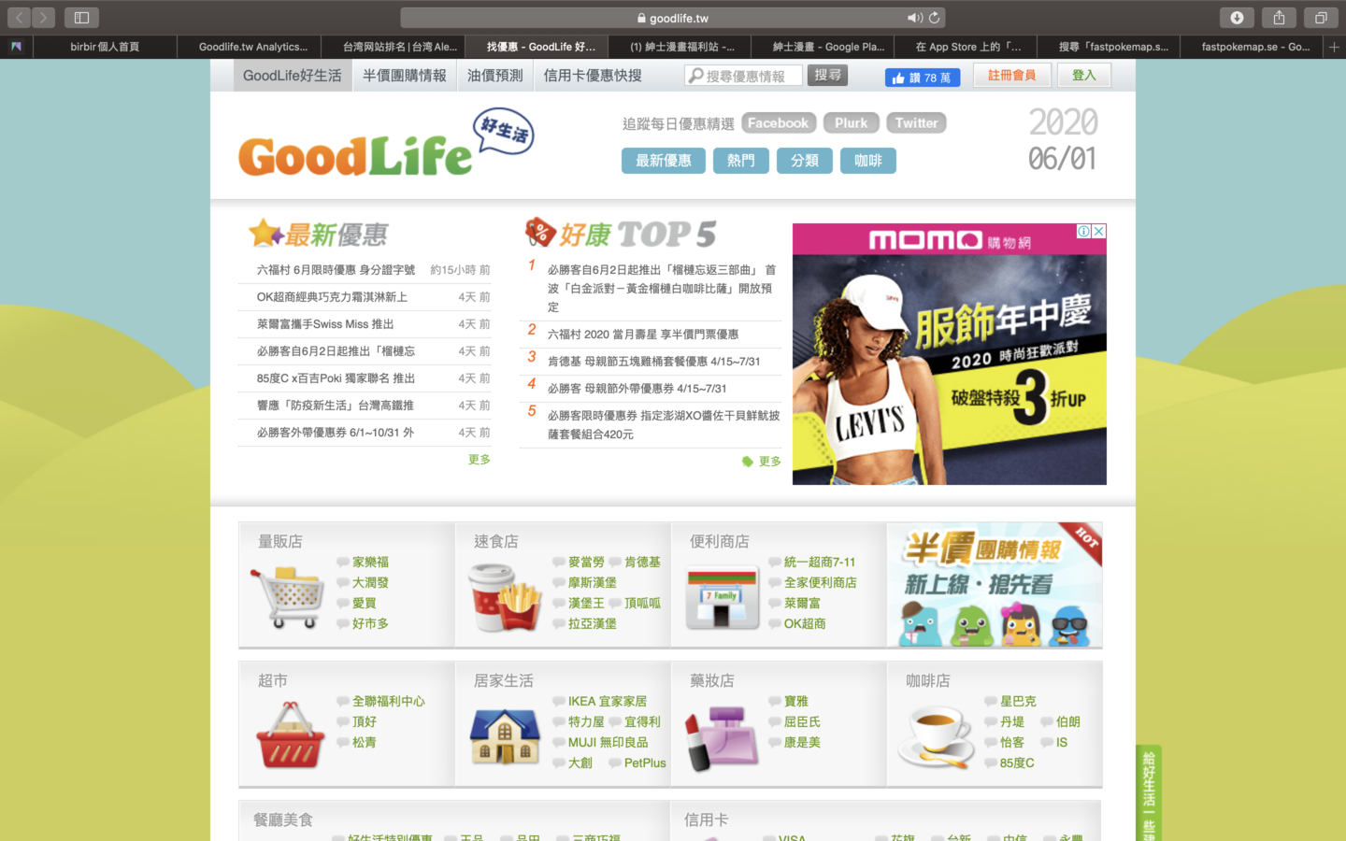Click the coffee cup icon under 咖啡店
Viewport: 1346px width, 841px height.
(937, 735)
